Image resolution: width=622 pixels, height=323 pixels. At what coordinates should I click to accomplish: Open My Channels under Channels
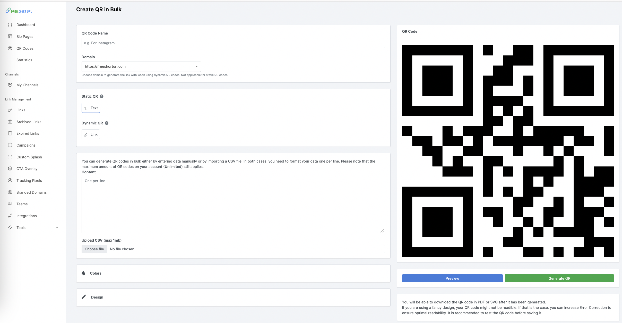click(x=27, y=85)
